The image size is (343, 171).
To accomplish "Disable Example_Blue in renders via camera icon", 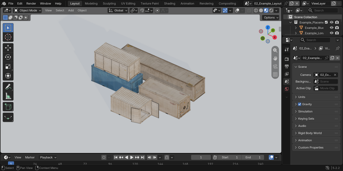I will (337, 28).
